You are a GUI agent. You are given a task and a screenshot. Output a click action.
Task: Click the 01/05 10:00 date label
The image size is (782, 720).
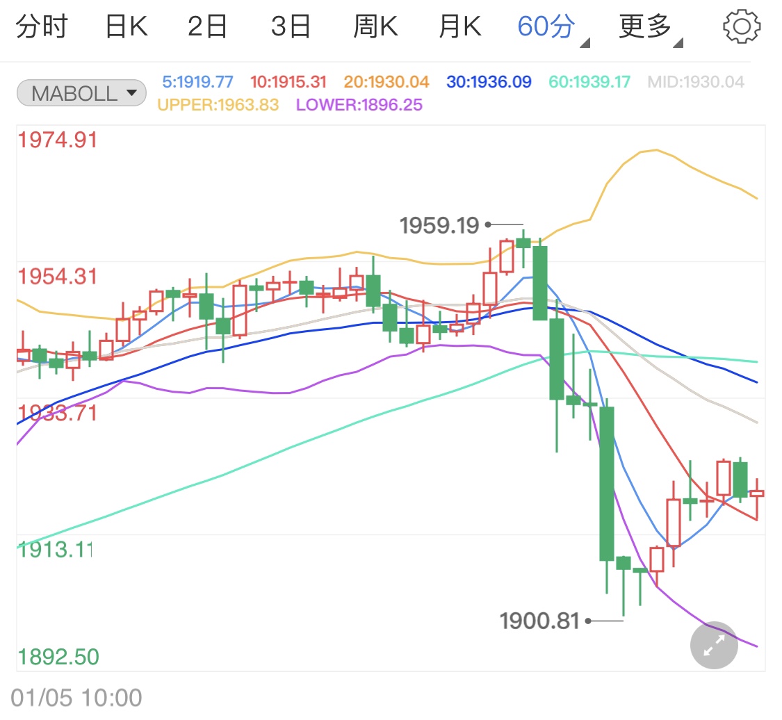click(76, 698)
